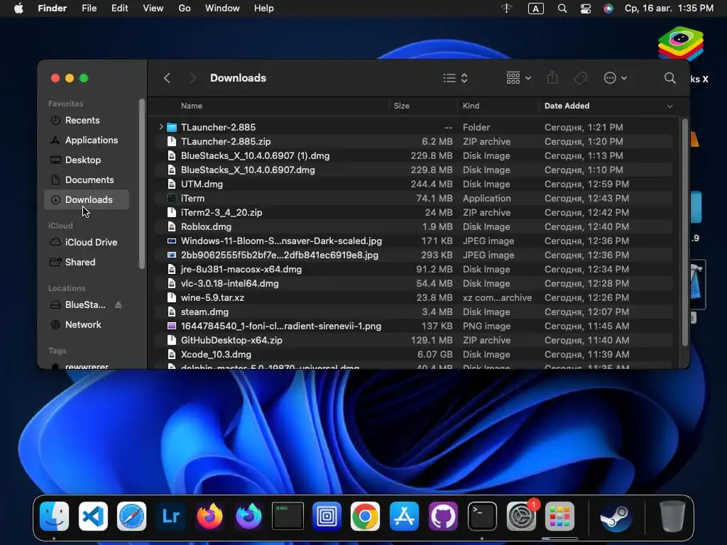Sort by Kind column header
The height and width of the screenshot is (545, 727).
tap(471, 106)
